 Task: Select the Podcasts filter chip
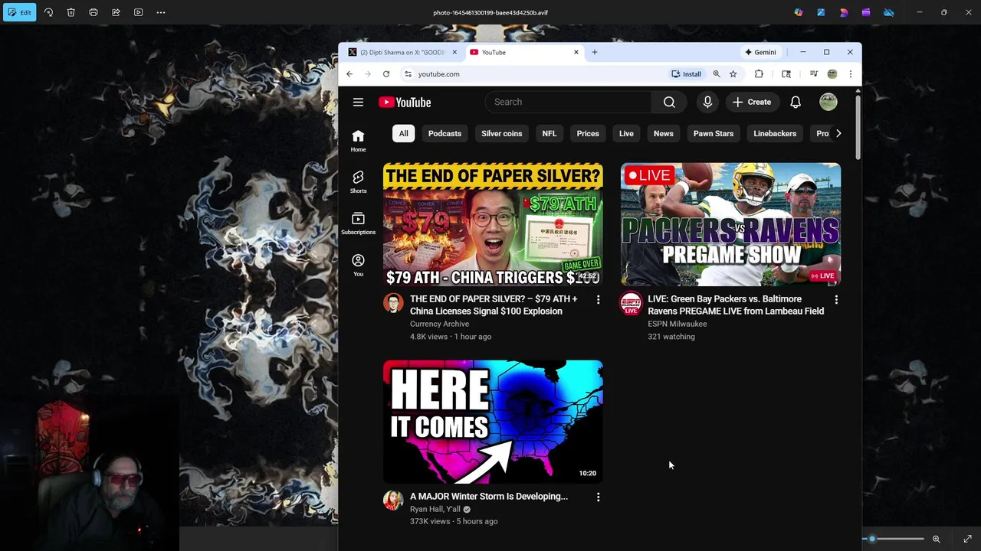(445, 133)
